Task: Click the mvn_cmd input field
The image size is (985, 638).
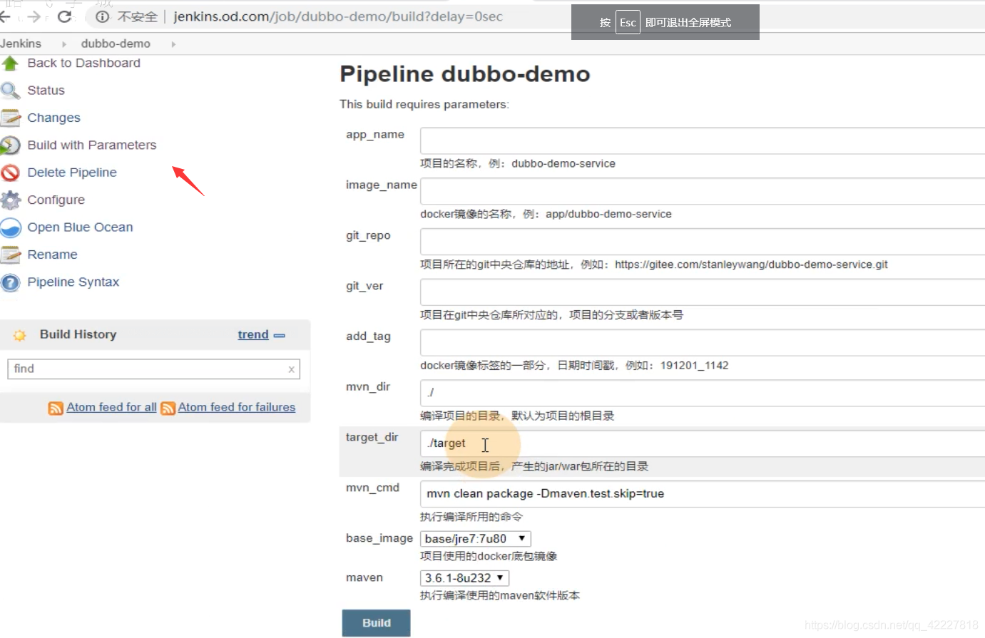Action: (703, 495)
